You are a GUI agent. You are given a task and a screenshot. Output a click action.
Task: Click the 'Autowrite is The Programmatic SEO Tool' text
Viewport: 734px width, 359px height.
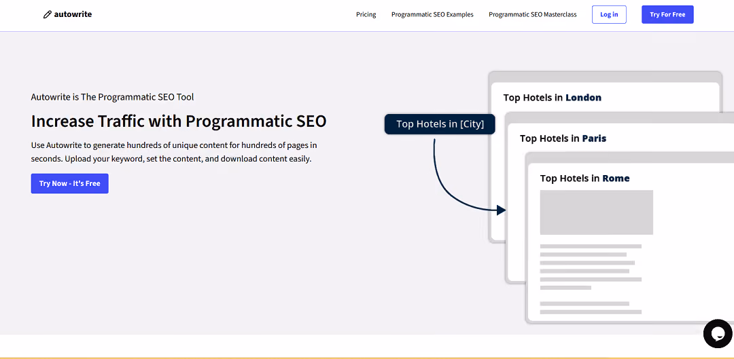click(x=112, y=97)
